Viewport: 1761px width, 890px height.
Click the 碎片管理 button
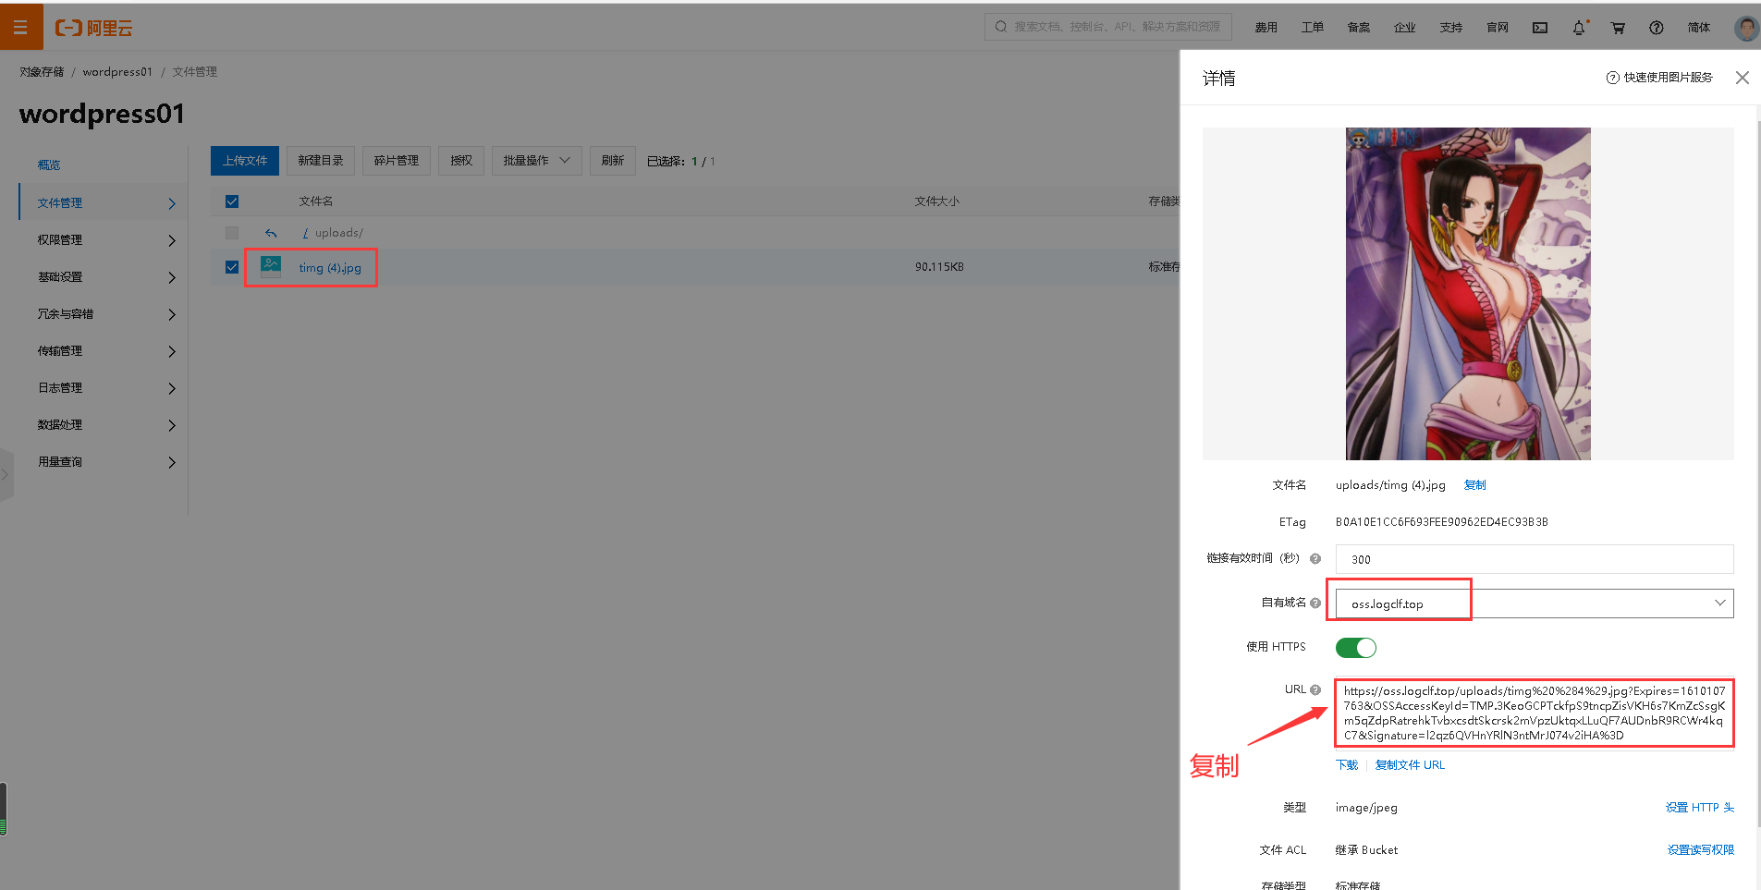pyautogui.click(x=397, y=161)
